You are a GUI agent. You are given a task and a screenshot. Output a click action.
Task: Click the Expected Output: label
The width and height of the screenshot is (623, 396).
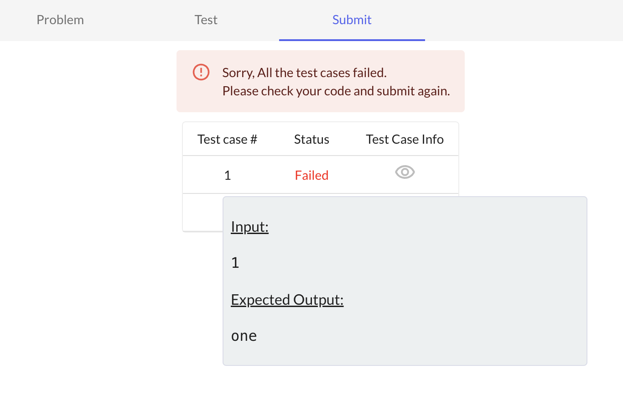tap(287, 300)
